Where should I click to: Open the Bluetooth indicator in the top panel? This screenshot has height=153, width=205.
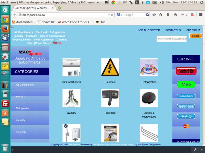(x=142, y=2)
